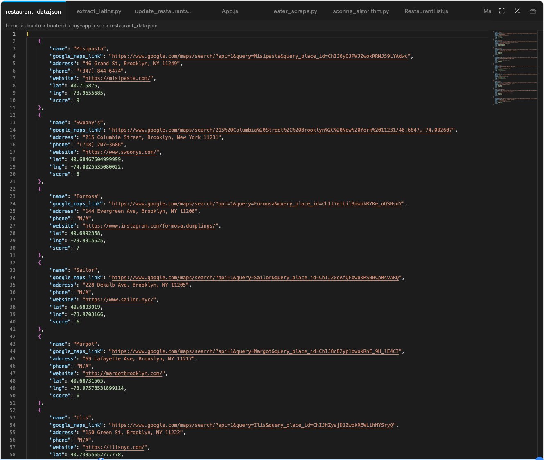The width and height of the screenshot is (544, 460).
Task: Switch to restaurant_data.json tab
Action: tap(33, 11)
